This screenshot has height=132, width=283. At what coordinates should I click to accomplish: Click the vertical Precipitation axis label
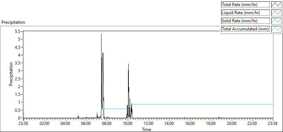coord(11,74)
